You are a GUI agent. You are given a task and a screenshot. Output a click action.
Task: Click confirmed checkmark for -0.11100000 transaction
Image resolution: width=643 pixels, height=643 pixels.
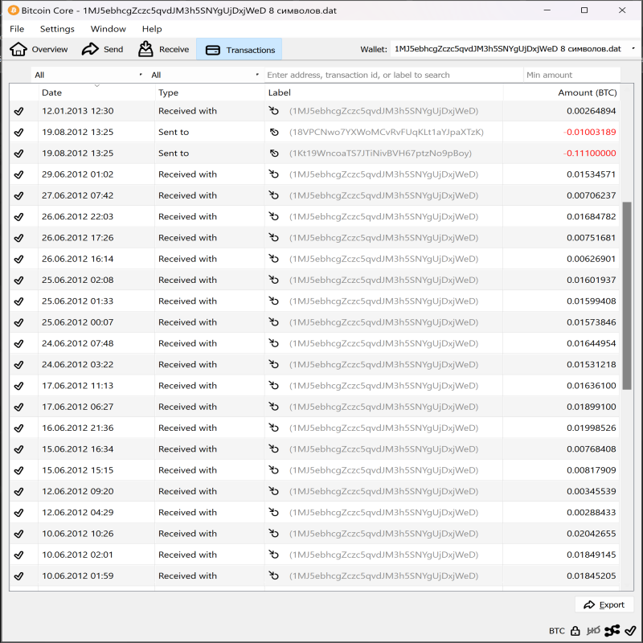pyautogui.click(x=18, y=154)
